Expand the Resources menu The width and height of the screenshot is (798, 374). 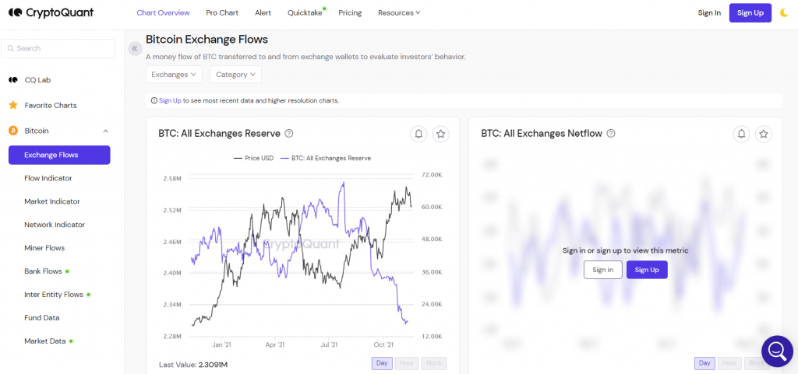pyautogui.click(x=399, y=12)
